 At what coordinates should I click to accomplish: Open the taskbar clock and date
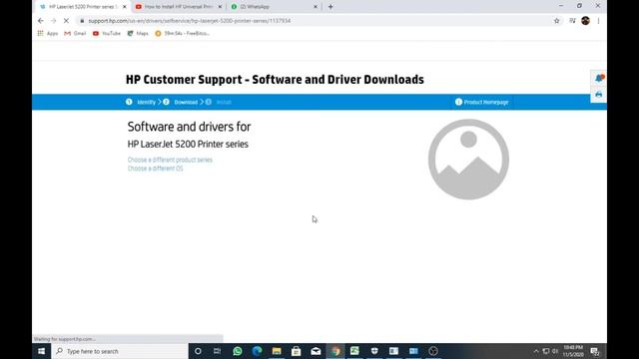click(573, 351)
